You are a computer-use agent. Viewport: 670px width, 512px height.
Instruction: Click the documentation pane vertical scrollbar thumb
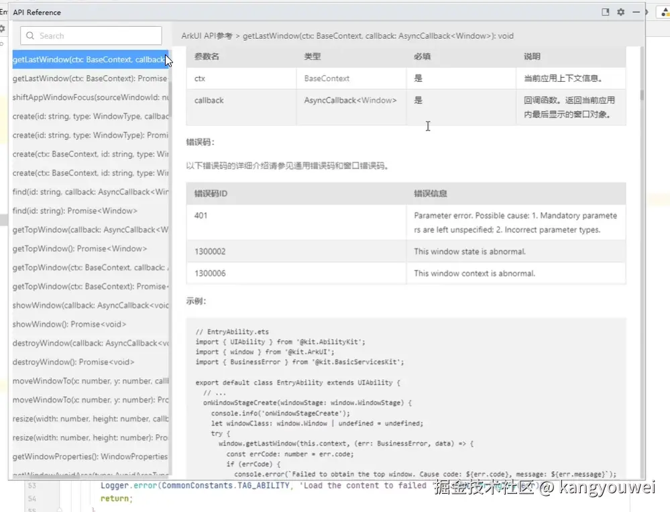(x=642, y=95)
